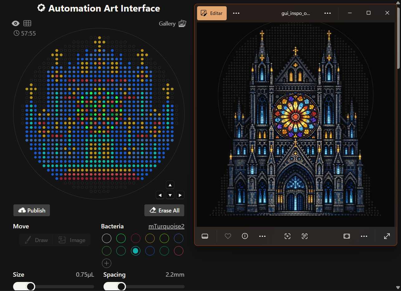Expand the options beside the gui_inspo filename

click(327, 13)
